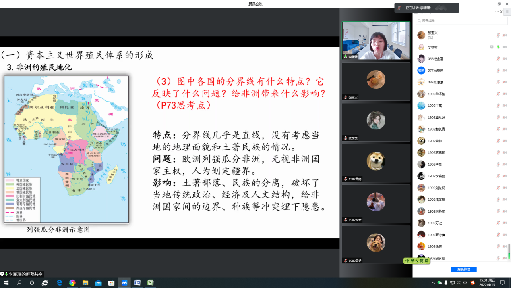Toggle microphone icon for 077马晓燕
Screen dimensions: 511x288
tap(498, 71)
